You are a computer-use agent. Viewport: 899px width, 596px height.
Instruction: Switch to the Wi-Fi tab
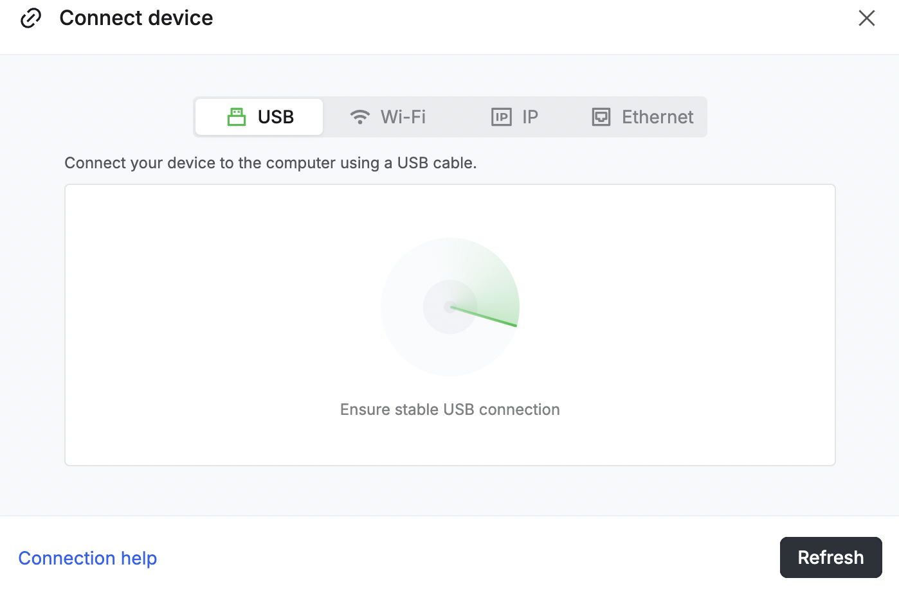pyautogui.click(x=403, y=117)
